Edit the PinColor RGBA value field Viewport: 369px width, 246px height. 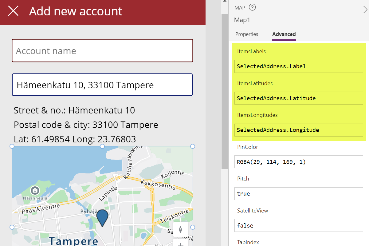pyautogui.click(x=299, y=162)
